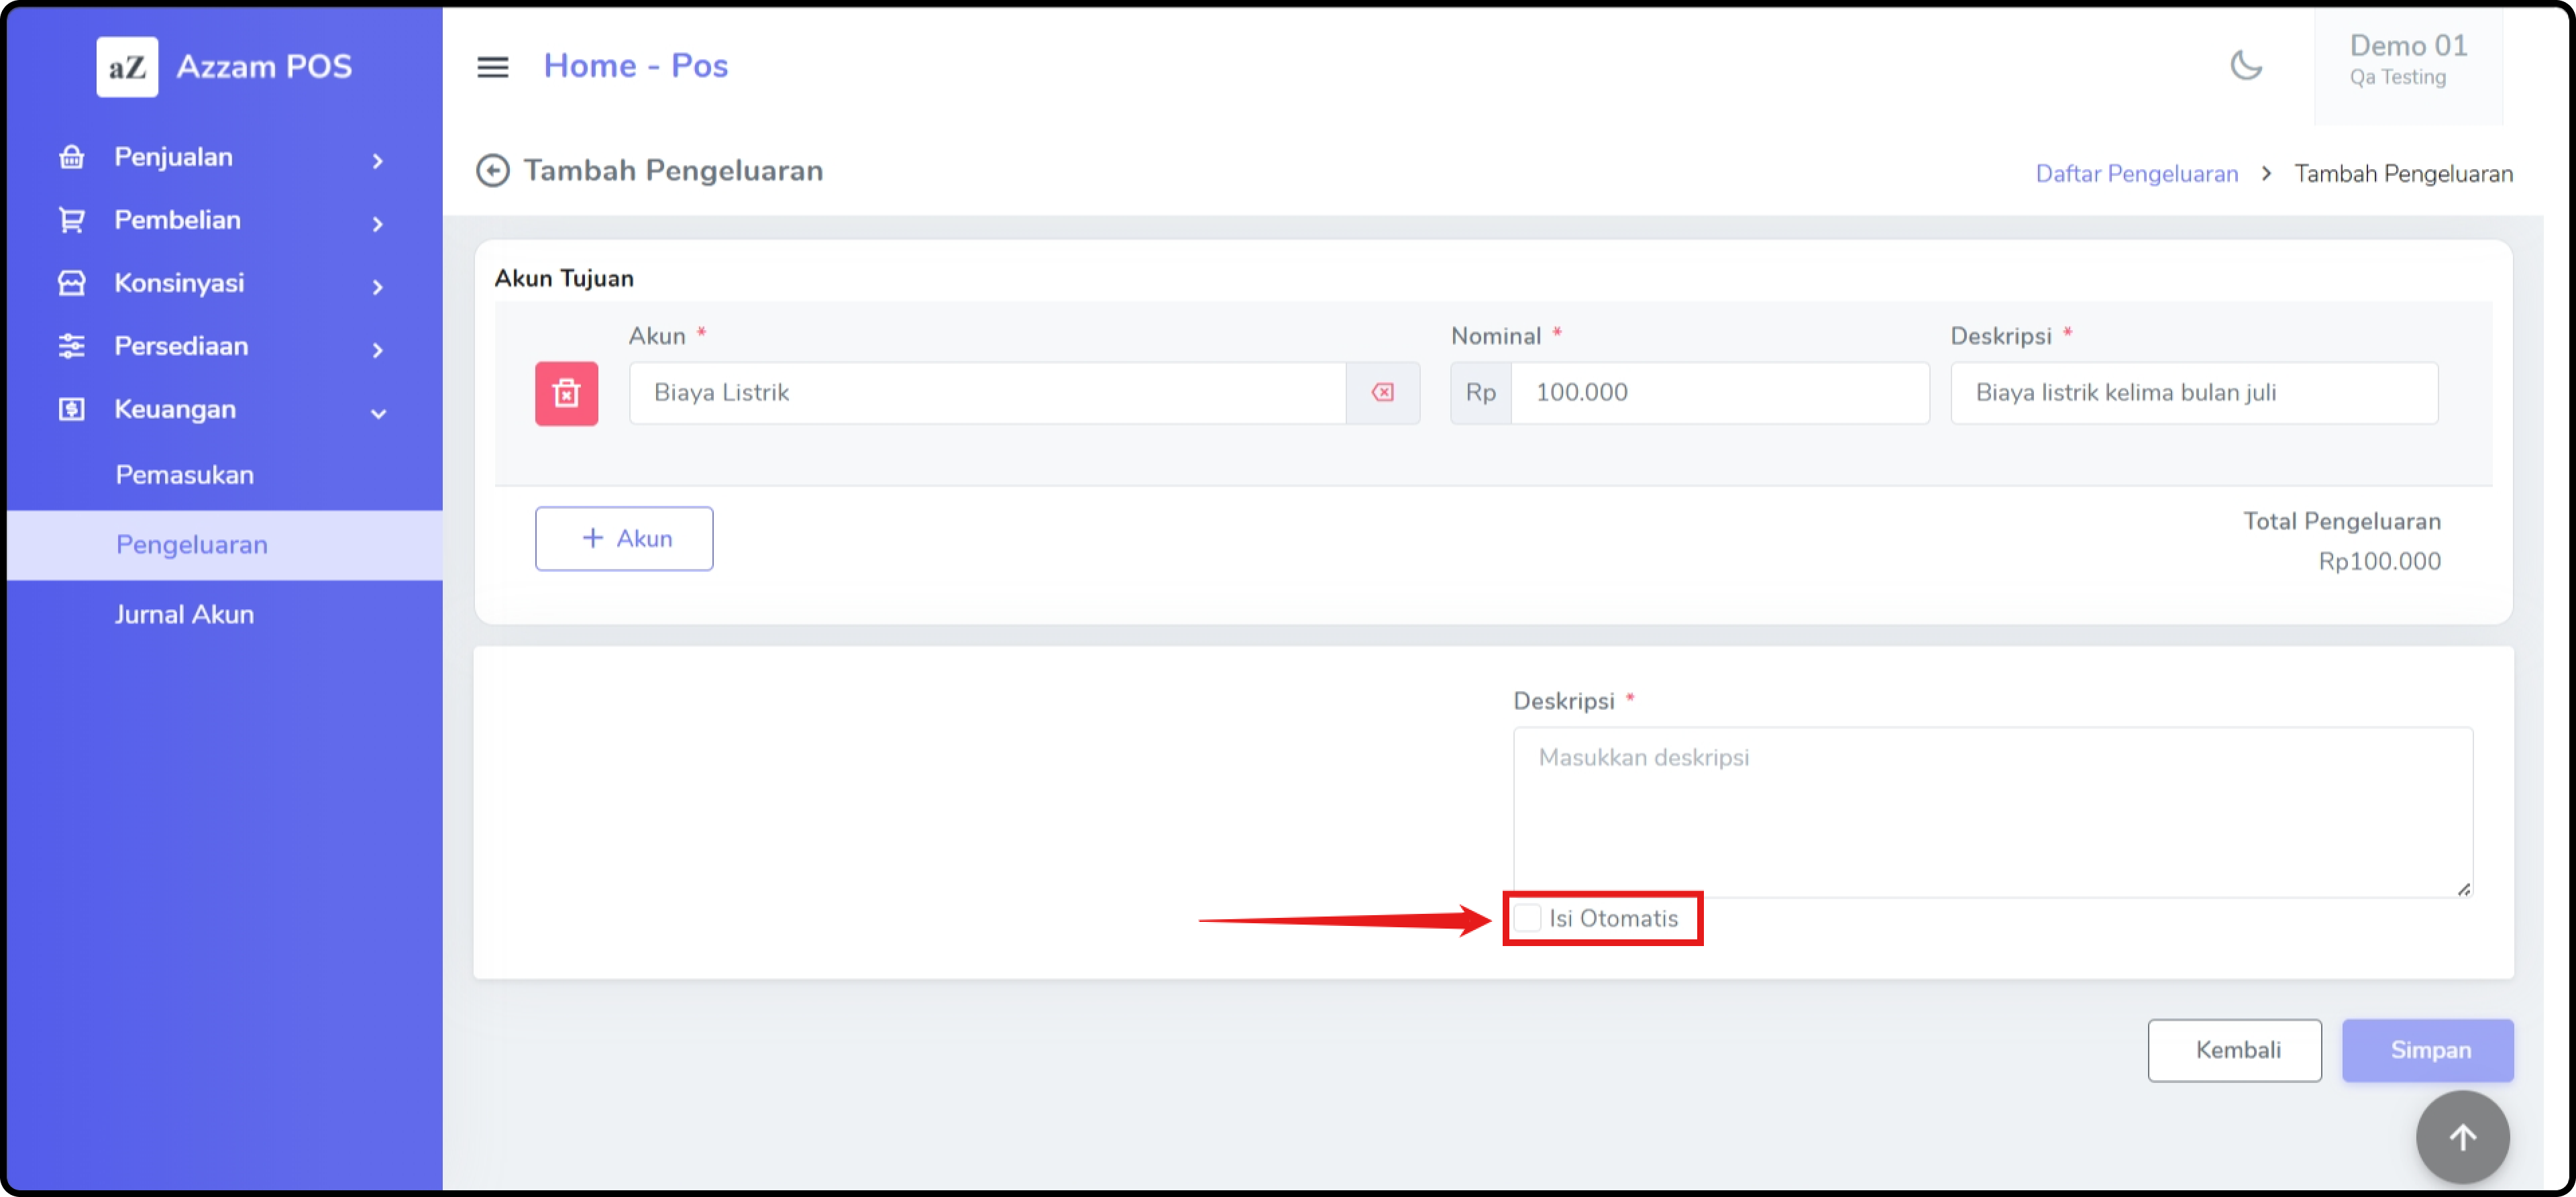2576x1197 pixels.
Task: Click the Persediaan sliders icon
Action: (x=72, y=346)
